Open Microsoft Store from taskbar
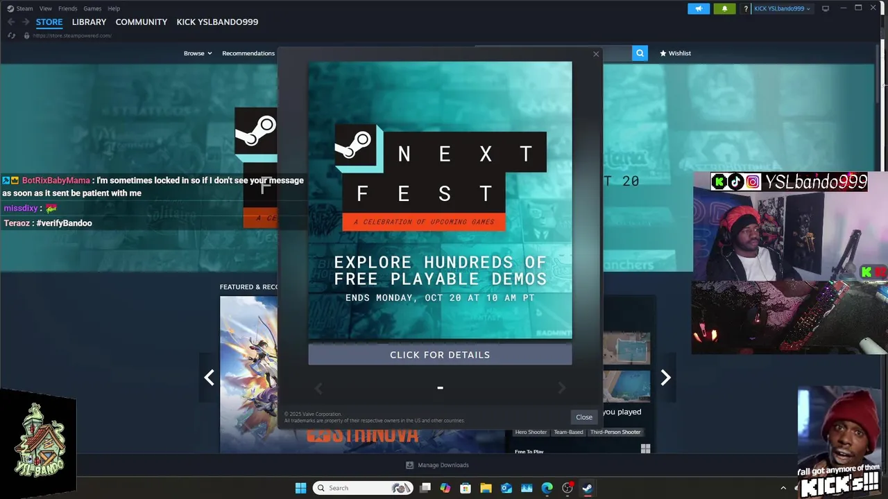888x499 pixels. pos(466,488)
